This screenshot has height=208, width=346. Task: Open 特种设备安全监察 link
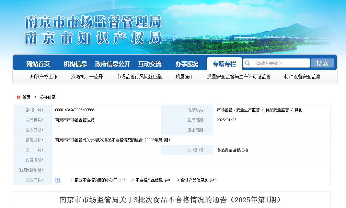[302, 77]
